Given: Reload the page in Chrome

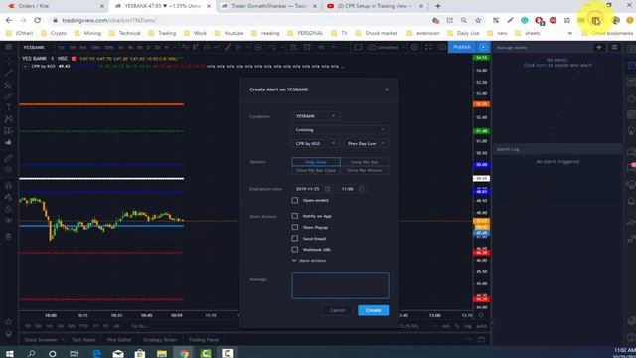Looking at the screenshot, I should click(38, 20).
